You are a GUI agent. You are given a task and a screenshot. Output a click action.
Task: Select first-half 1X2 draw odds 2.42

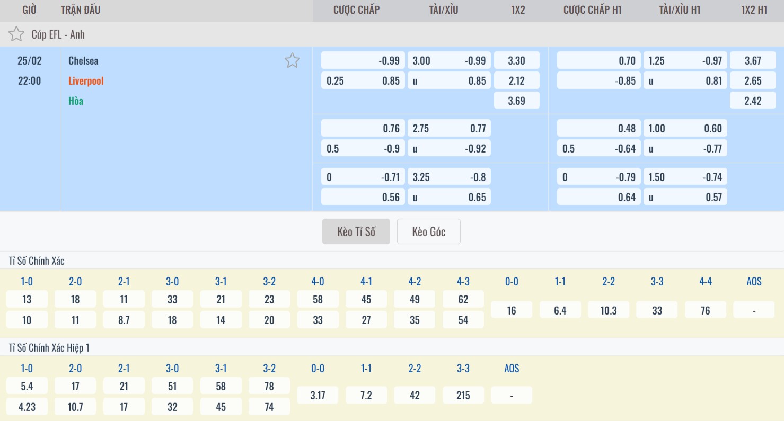pyautogui.click(x=752, y=101)
